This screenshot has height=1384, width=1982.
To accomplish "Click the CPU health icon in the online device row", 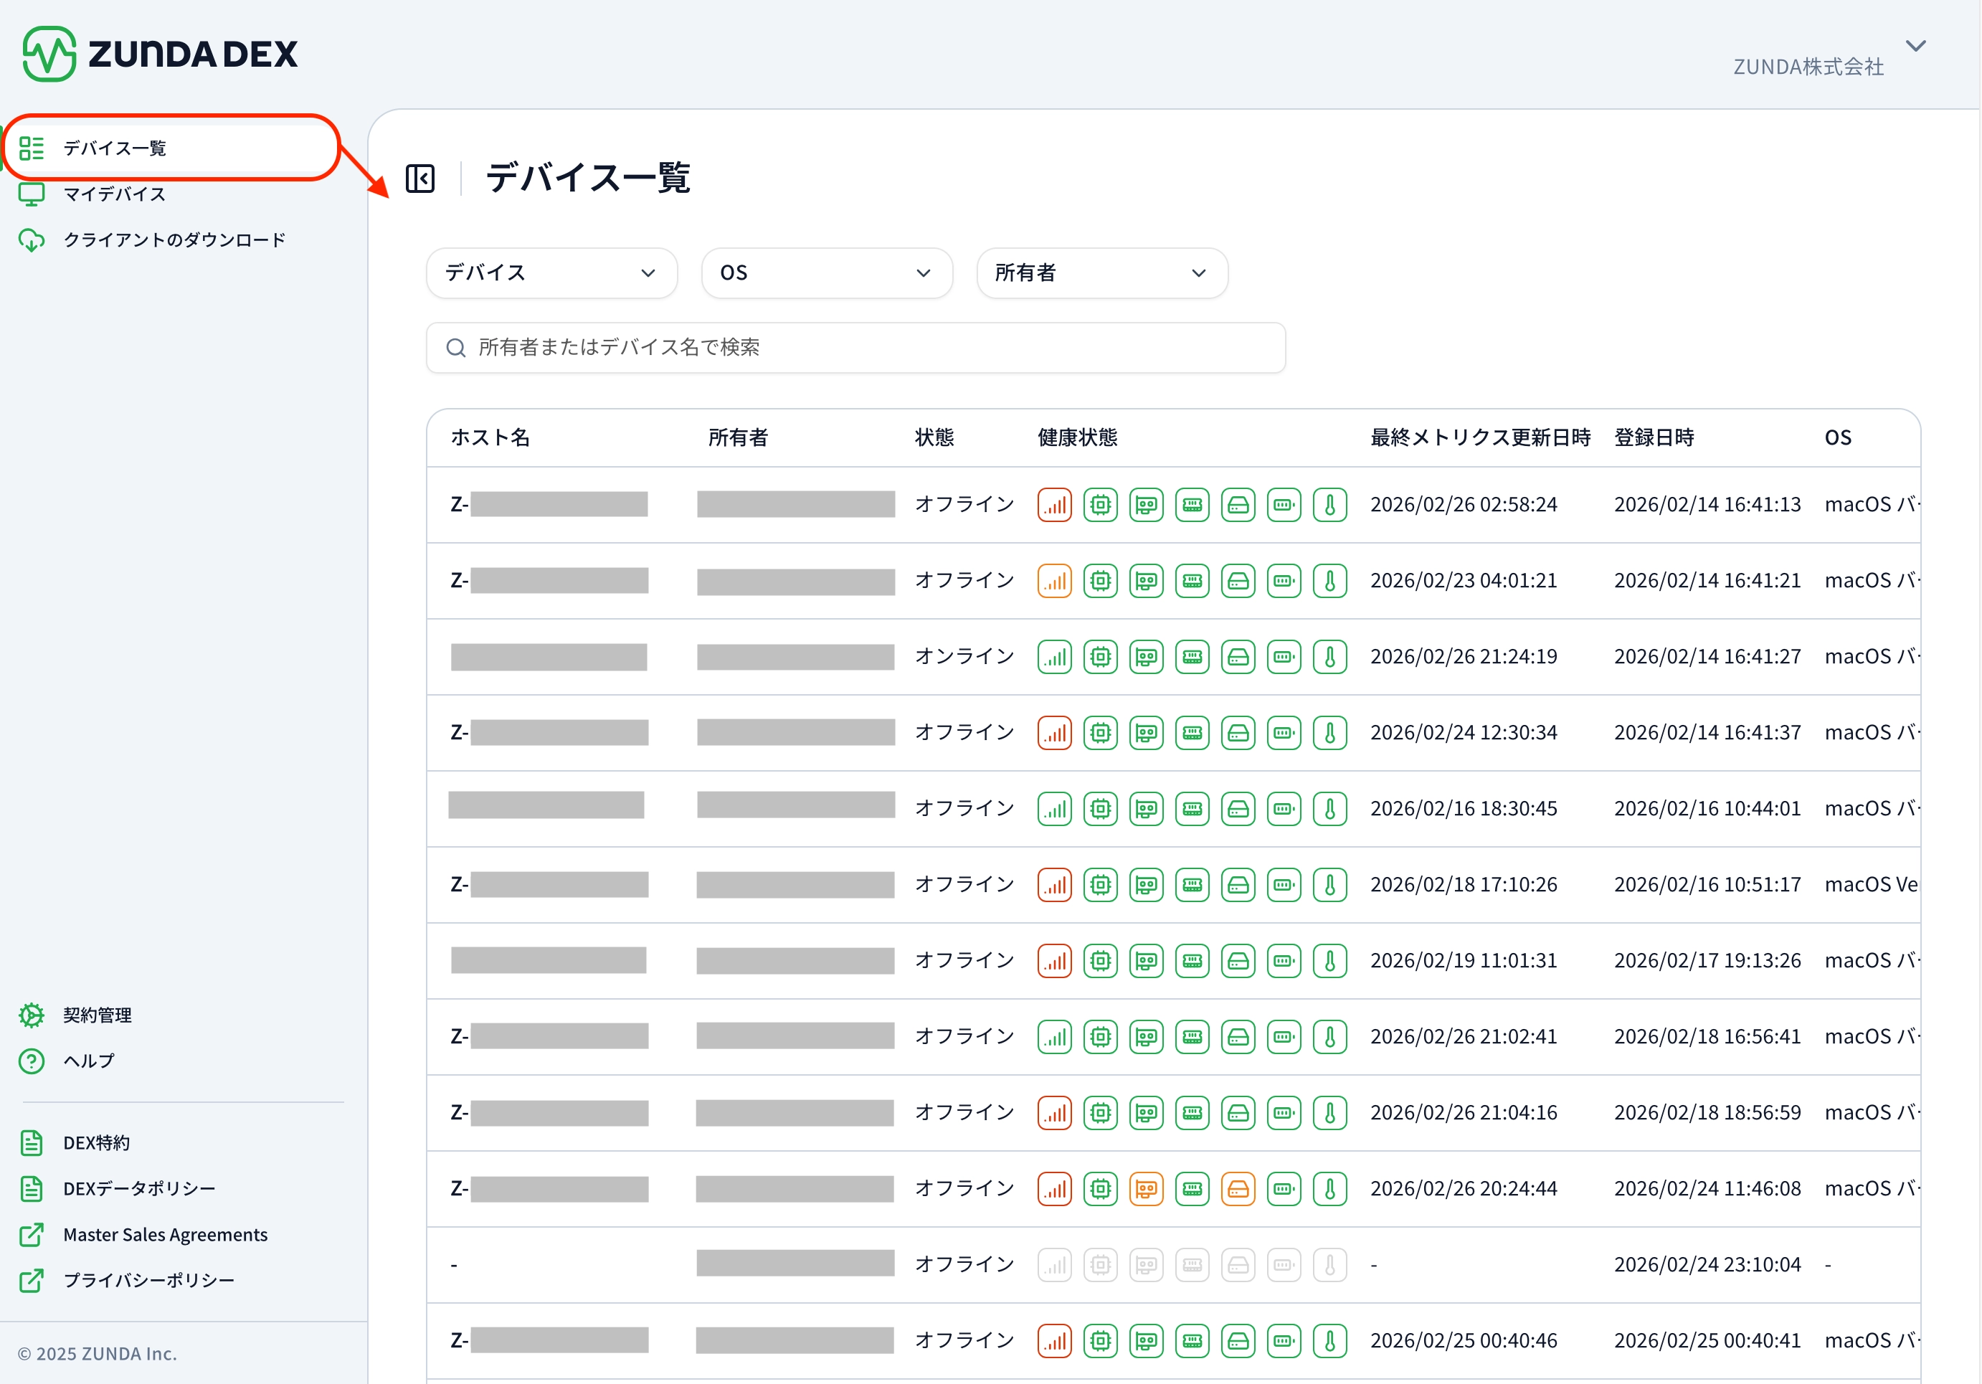I will pos(1100,657).
